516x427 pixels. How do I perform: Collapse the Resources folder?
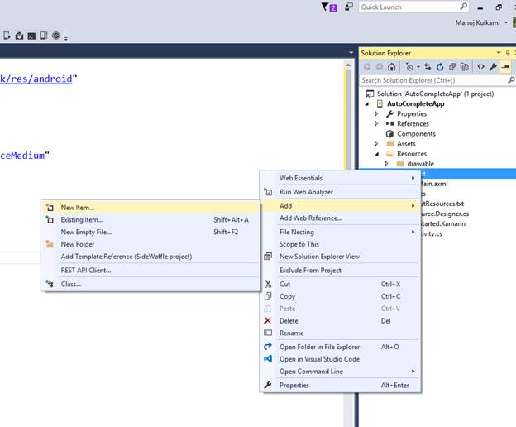(377, 154)
